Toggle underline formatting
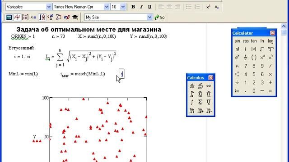 click(149, 7)
